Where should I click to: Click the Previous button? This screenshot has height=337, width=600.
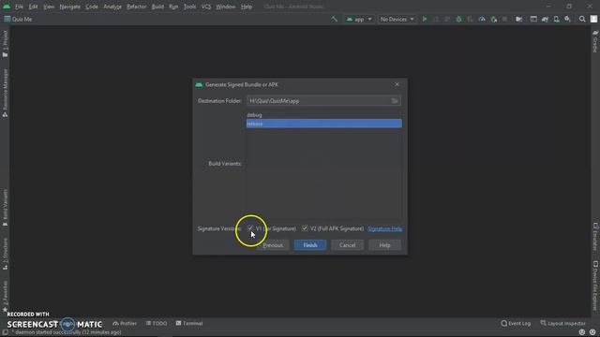(273, 245)
